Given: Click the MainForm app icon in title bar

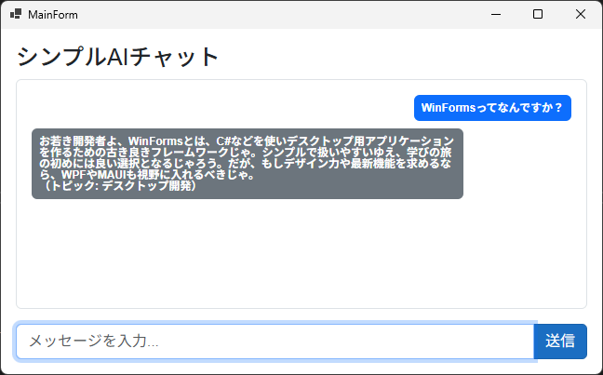Looking at the screenshot, I should pyautogui.click(x=16, y=14).
